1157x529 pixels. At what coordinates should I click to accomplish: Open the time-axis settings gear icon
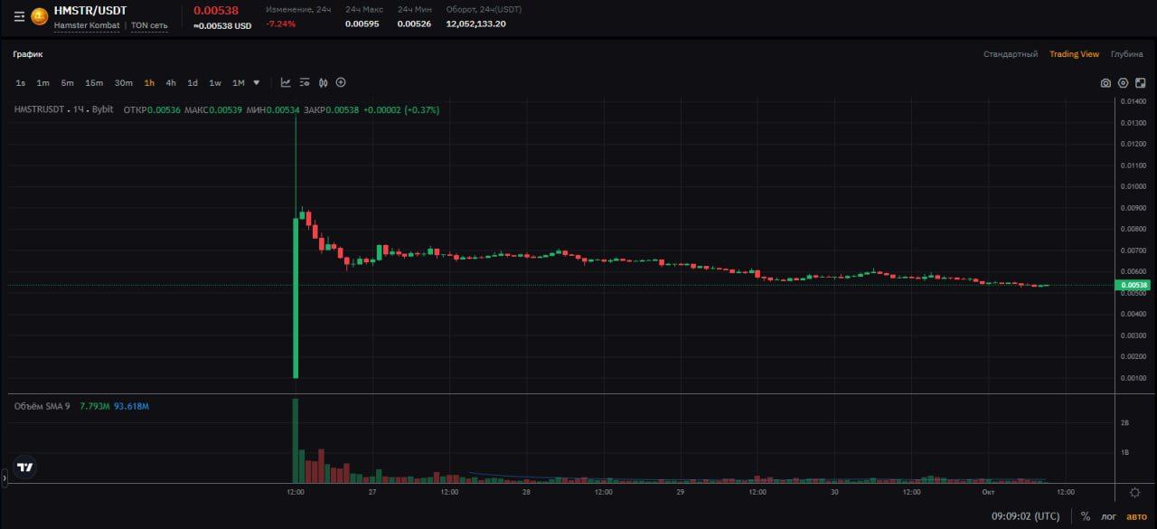coord(1135,492)
